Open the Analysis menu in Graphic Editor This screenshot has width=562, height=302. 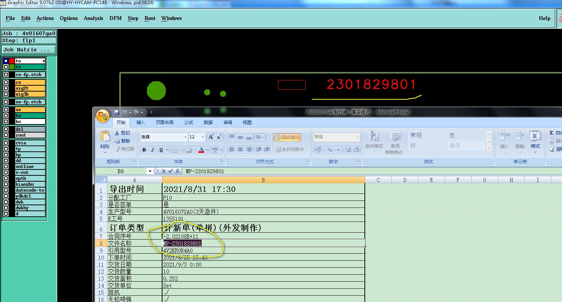[x=93, y=18]
